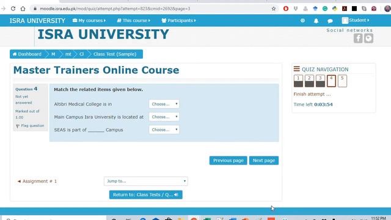
Task: Go to Assignment # 1 link
Action: click(x=37, y=181)
